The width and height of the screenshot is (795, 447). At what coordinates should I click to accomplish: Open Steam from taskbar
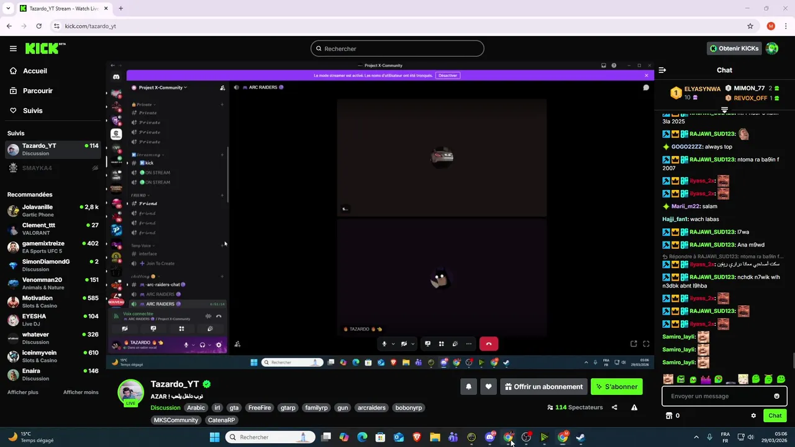coord(581,437)
